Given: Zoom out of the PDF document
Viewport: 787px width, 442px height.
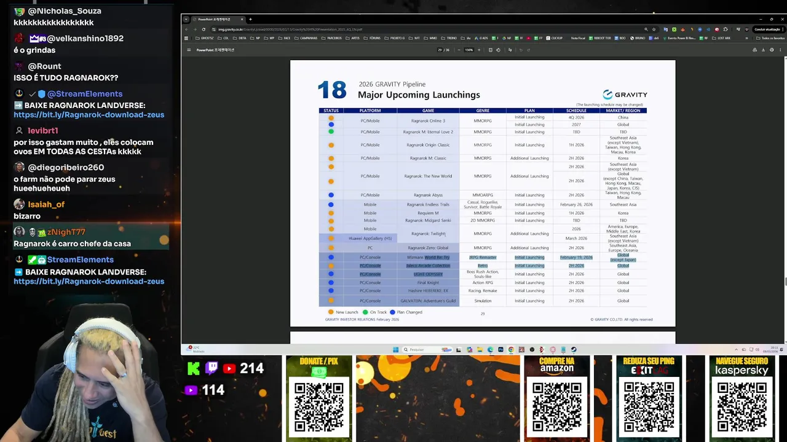Looking at the screenshot, I should coord(459,50).
